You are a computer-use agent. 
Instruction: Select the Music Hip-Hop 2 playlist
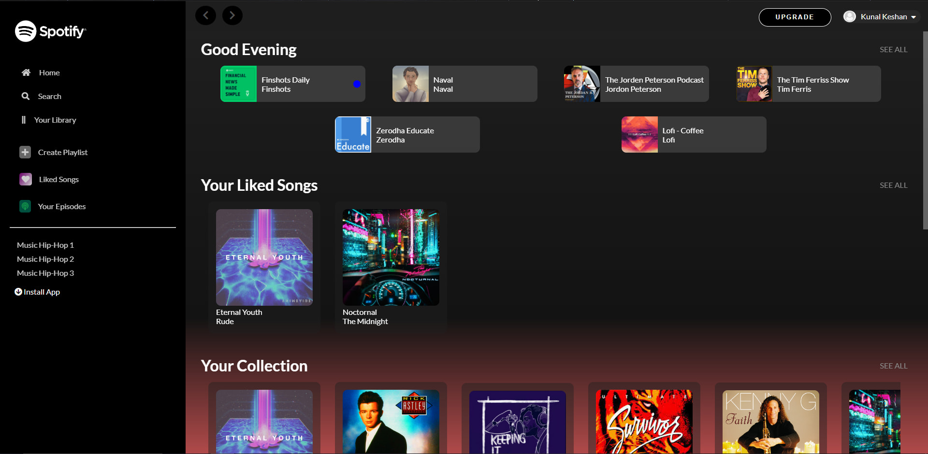[x=45, y=259]
